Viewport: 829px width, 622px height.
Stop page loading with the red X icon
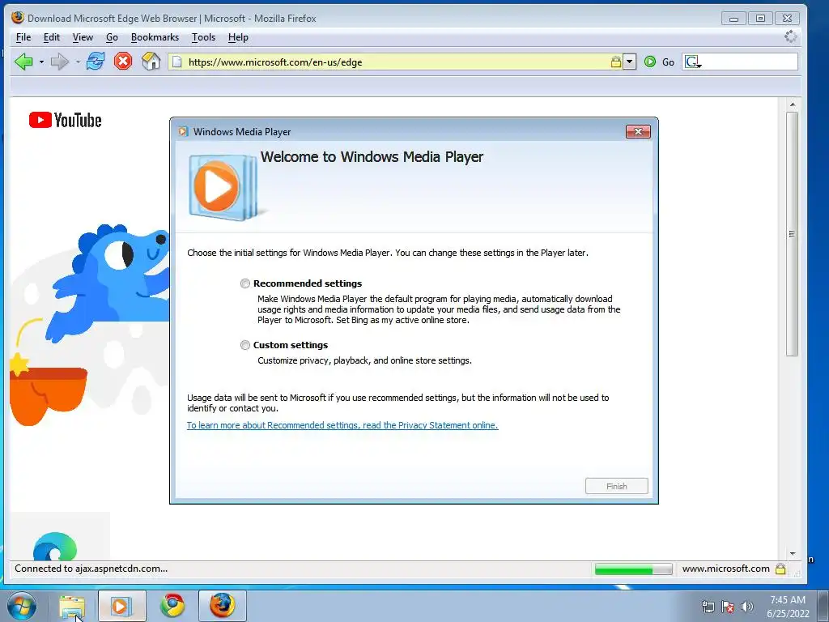123,62
